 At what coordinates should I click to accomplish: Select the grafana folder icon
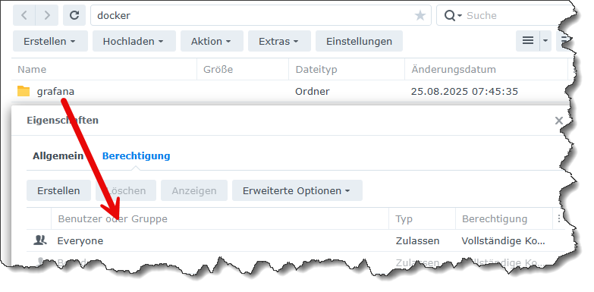pos(24,91)
